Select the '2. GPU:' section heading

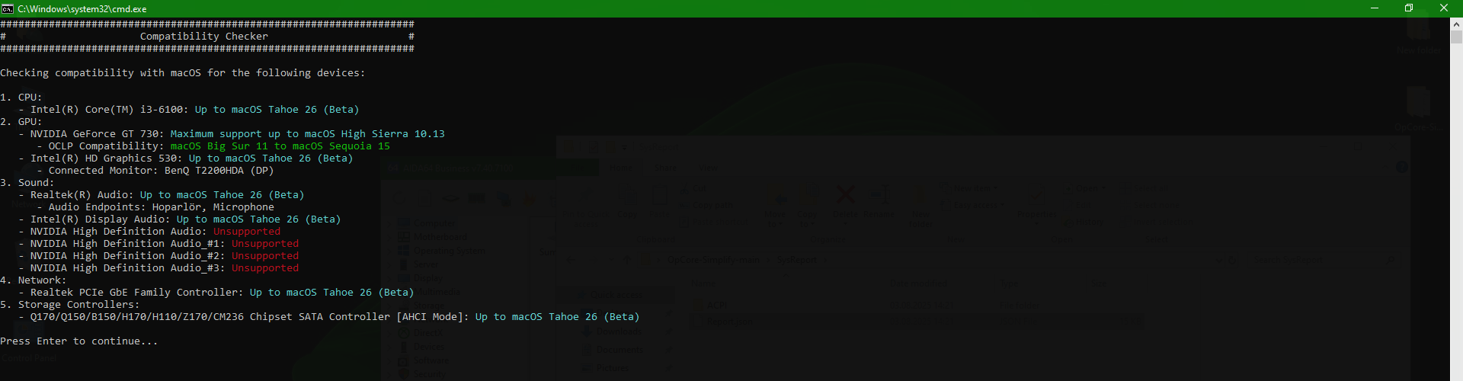tap(21, 121)
